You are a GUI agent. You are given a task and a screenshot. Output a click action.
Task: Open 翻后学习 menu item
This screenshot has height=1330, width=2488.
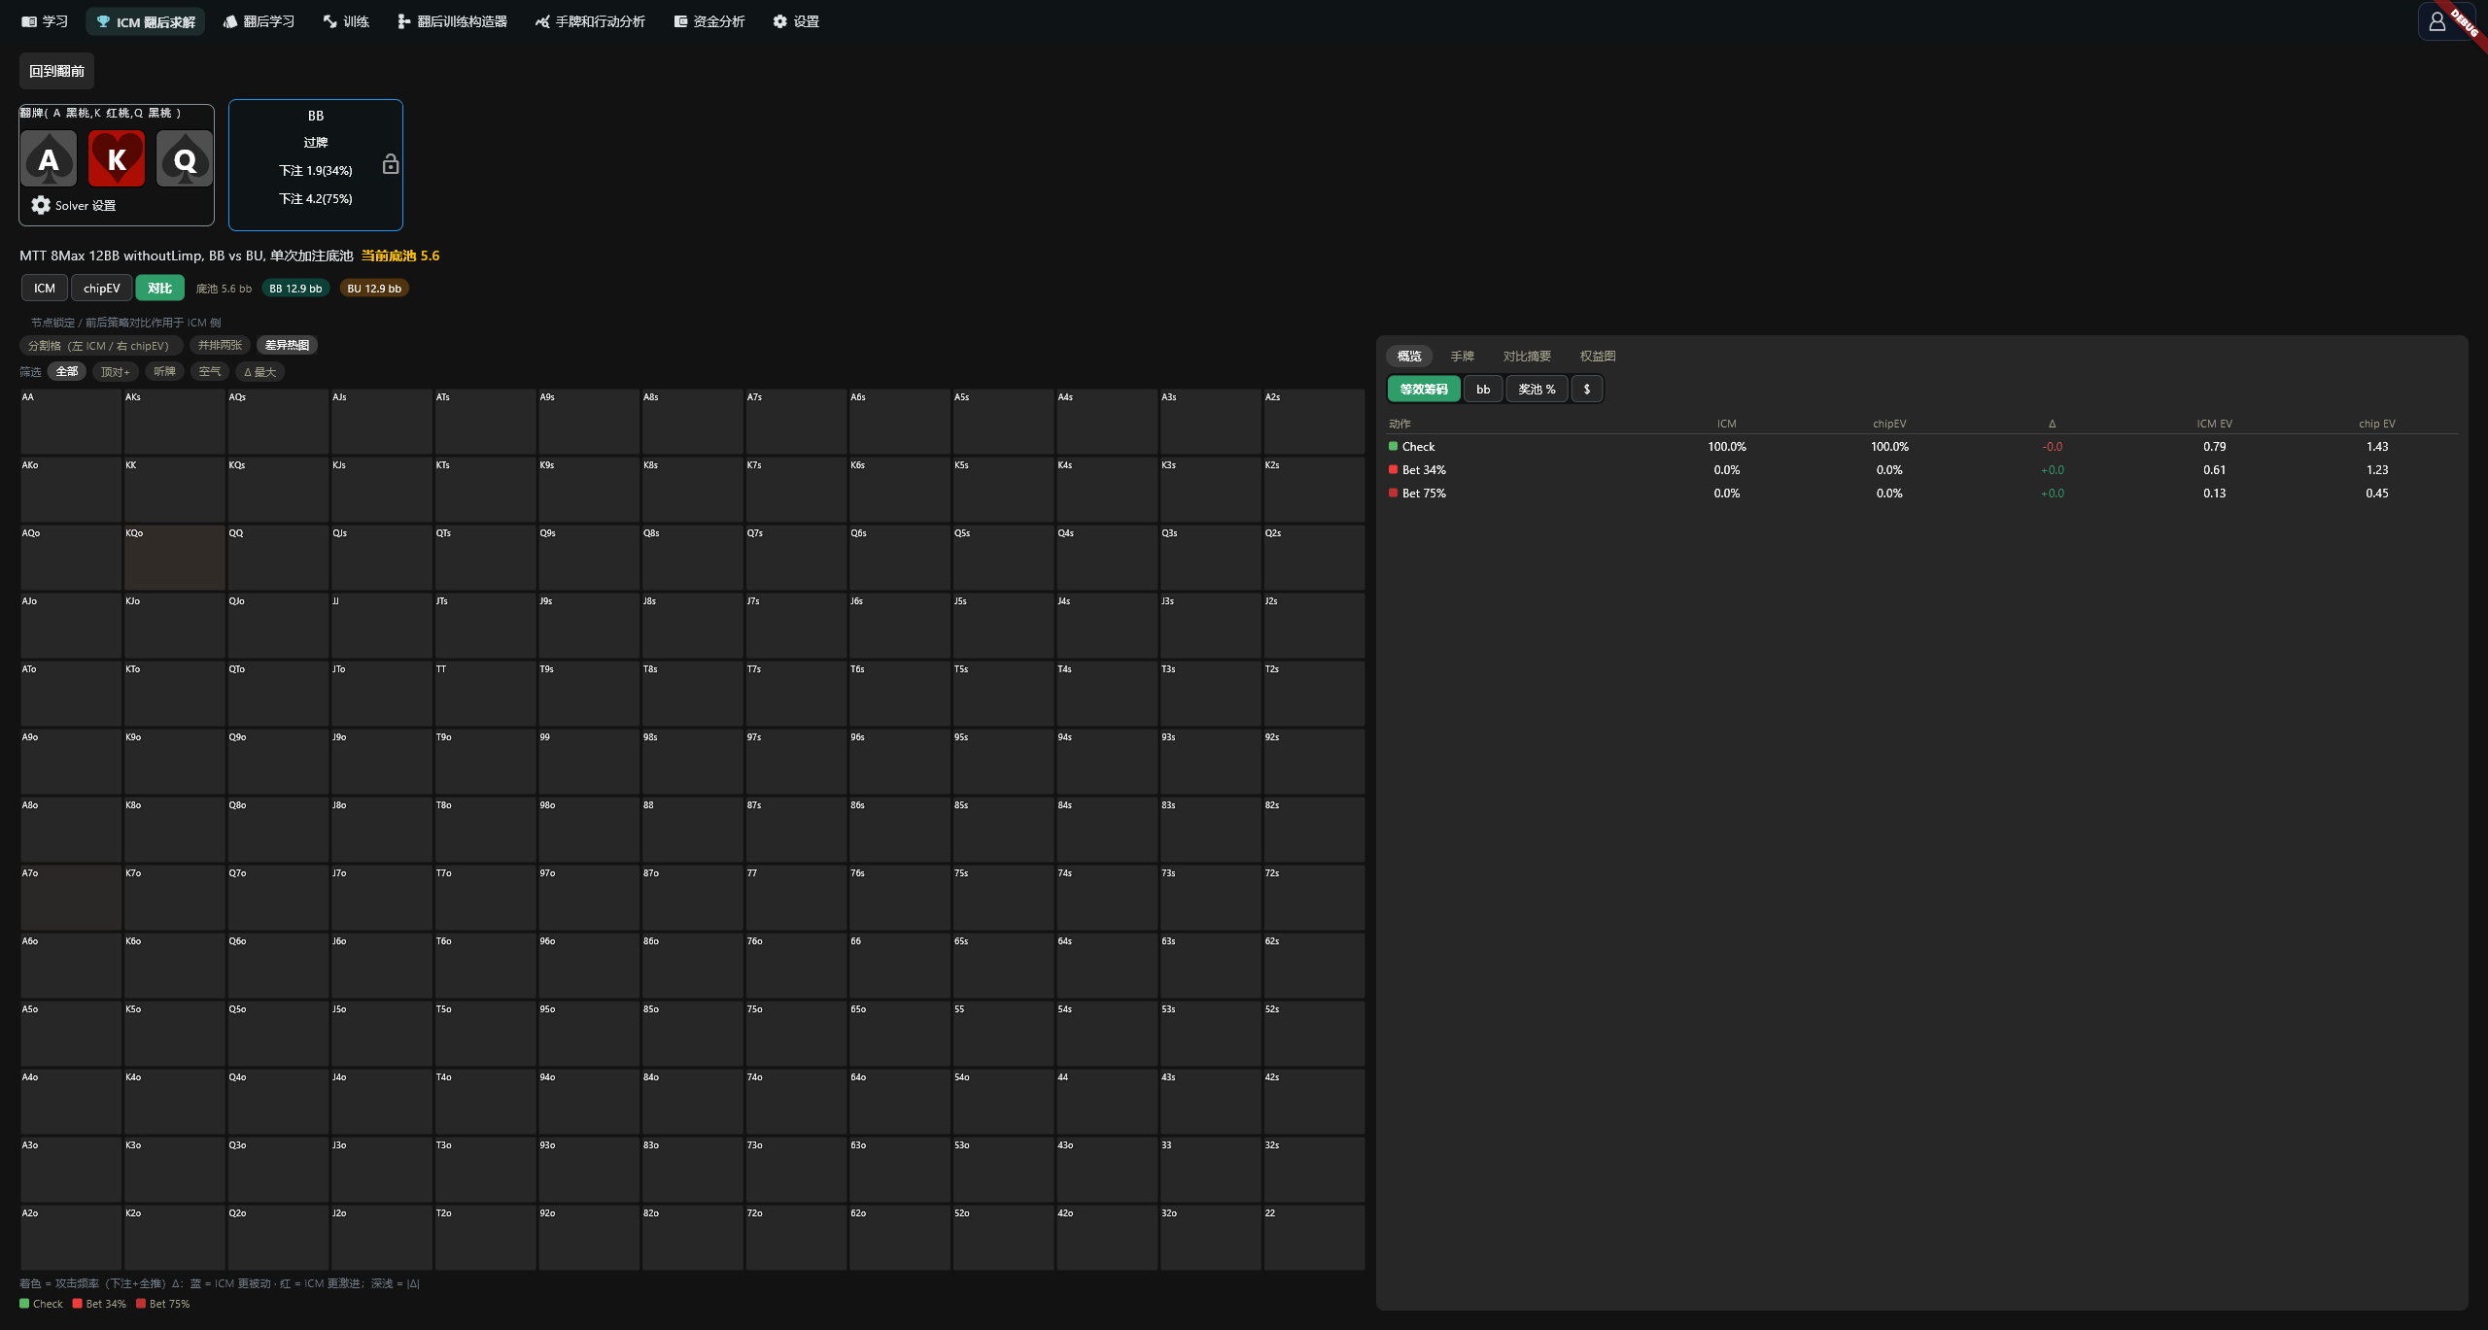(259, 21)
